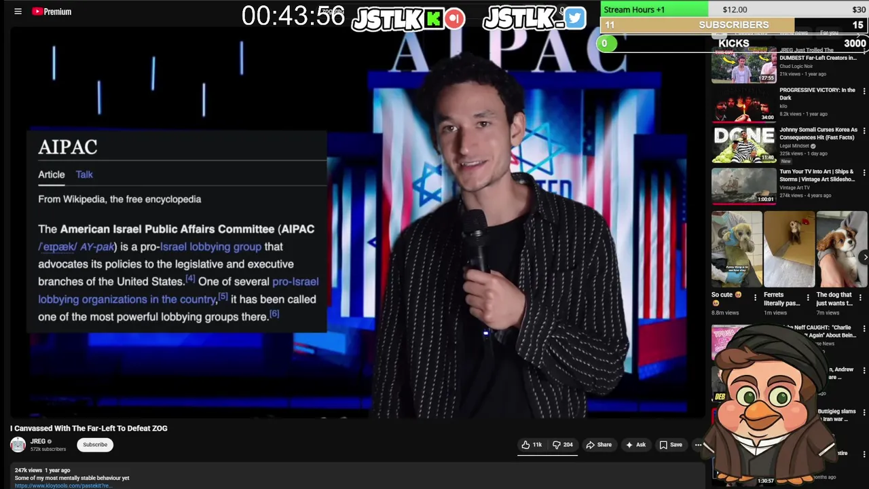Open more actions ellipsis below video
The height and width of the screenshot is (489, 869).
pos(698,445)
